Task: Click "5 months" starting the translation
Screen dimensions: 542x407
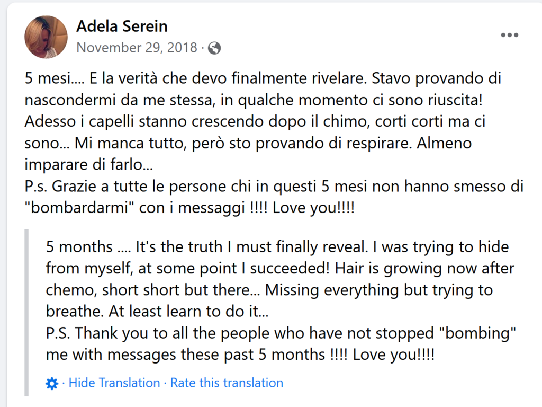Action: coord(79,247)
